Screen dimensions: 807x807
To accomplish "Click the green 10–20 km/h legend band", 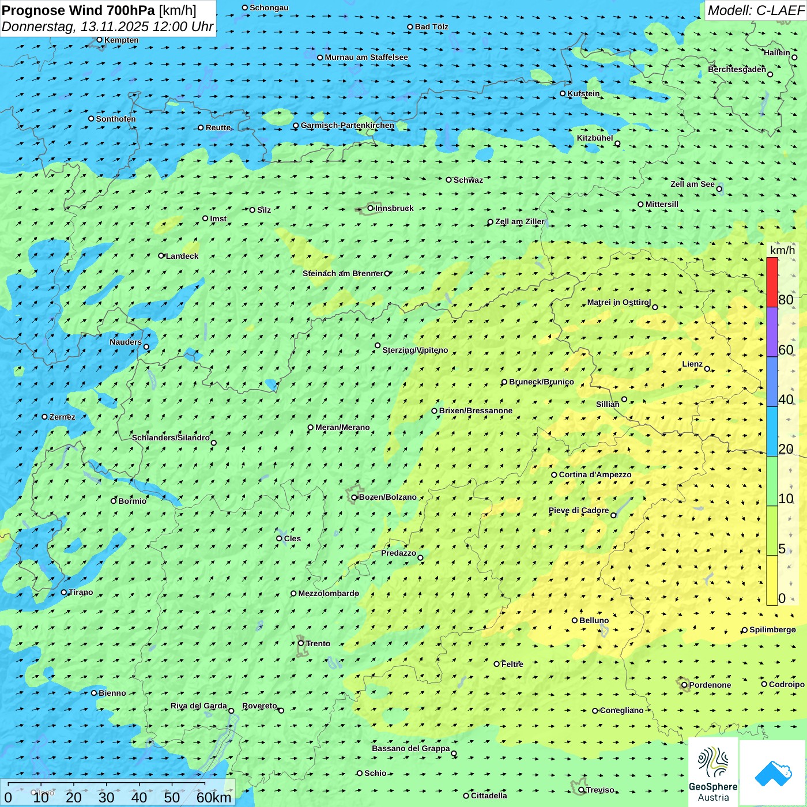I will (772, 481).
